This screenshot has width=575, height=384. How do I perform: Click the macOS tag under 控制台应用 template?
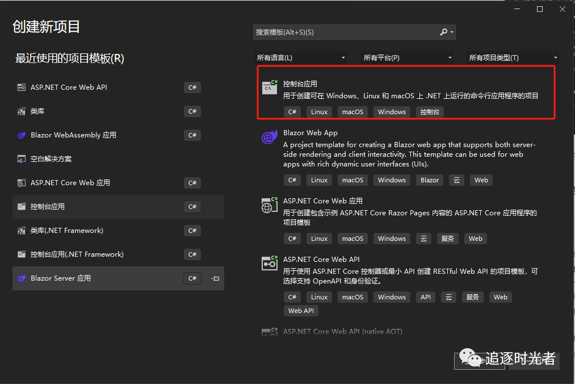352,112
